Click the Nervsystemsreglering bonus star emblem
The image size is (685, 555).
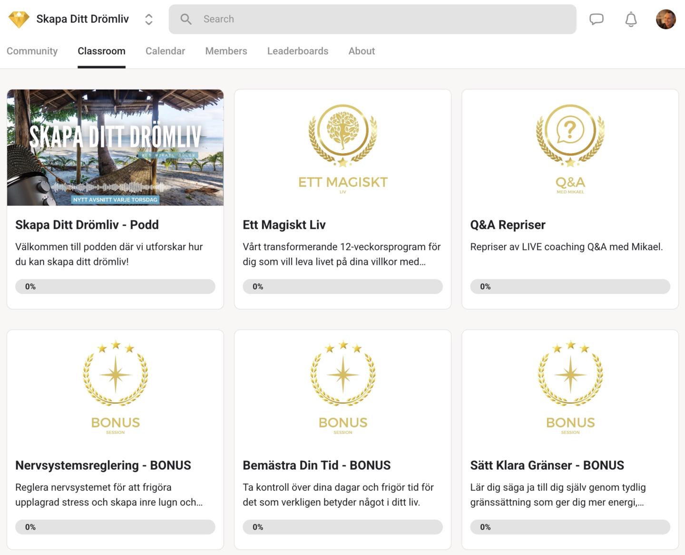[x=115, y=374]
